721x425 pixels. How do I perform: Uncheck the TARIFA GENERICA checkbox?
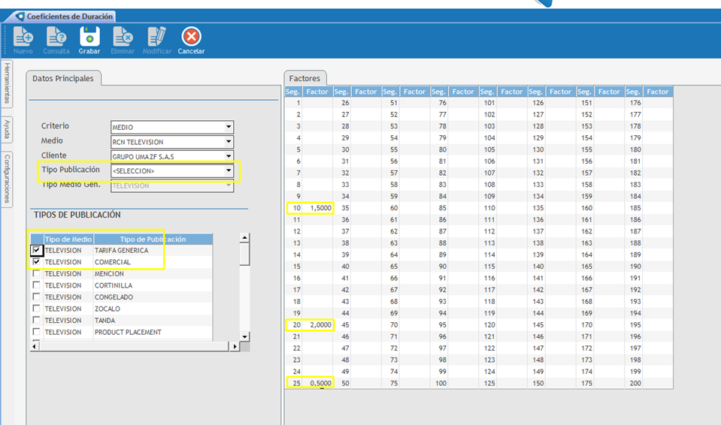point(36,250)
